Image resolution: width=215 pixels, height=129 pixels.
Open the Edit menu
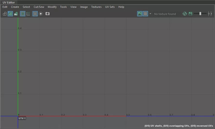[x=5, y=7]
